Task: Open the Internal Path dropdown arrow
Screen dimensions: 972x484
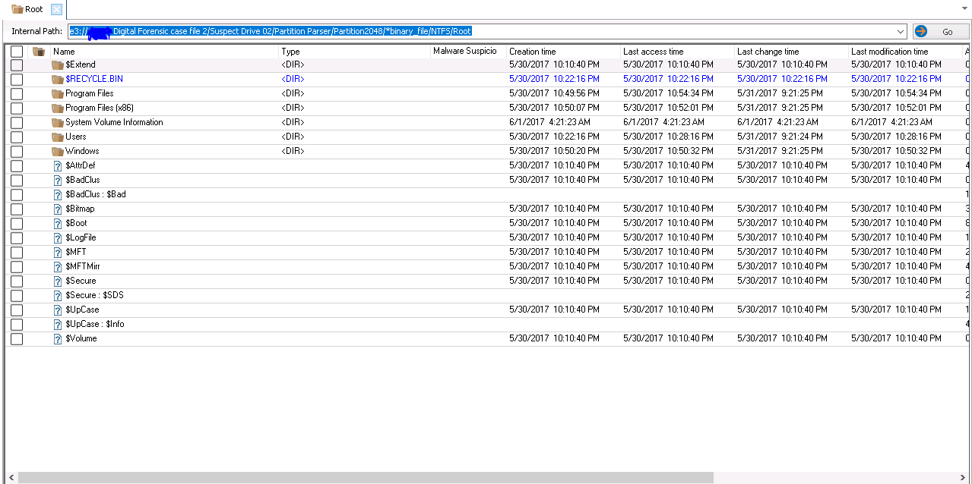Action: 901,32
